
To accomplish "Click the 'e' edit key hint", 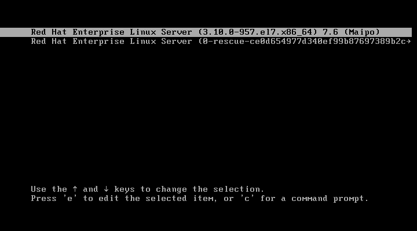I will (69, 199).
